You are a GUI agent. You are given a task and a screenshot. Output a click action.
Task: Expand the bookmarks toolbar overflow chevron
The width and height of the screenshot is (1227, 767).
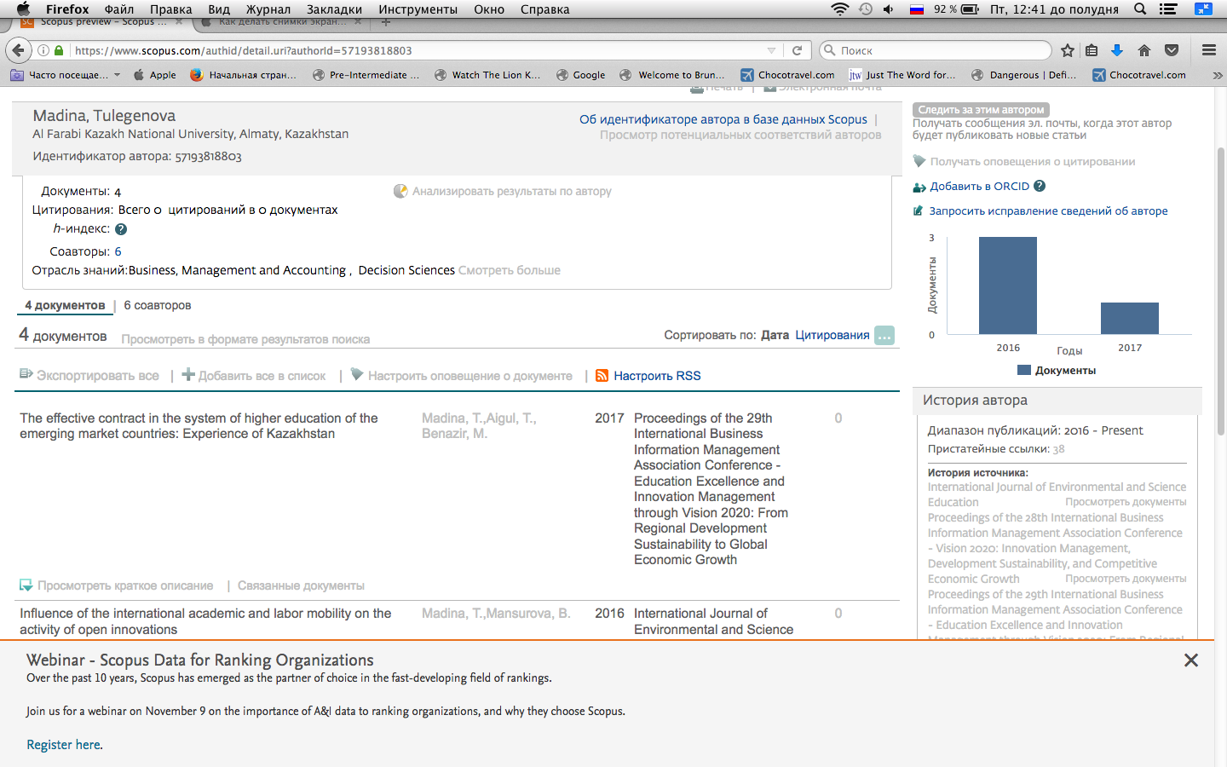[x=1217, y=75]
